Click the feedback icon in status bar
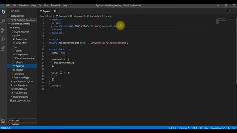The width and height of the screenshot is (237, 133). [x=229, y=128]
